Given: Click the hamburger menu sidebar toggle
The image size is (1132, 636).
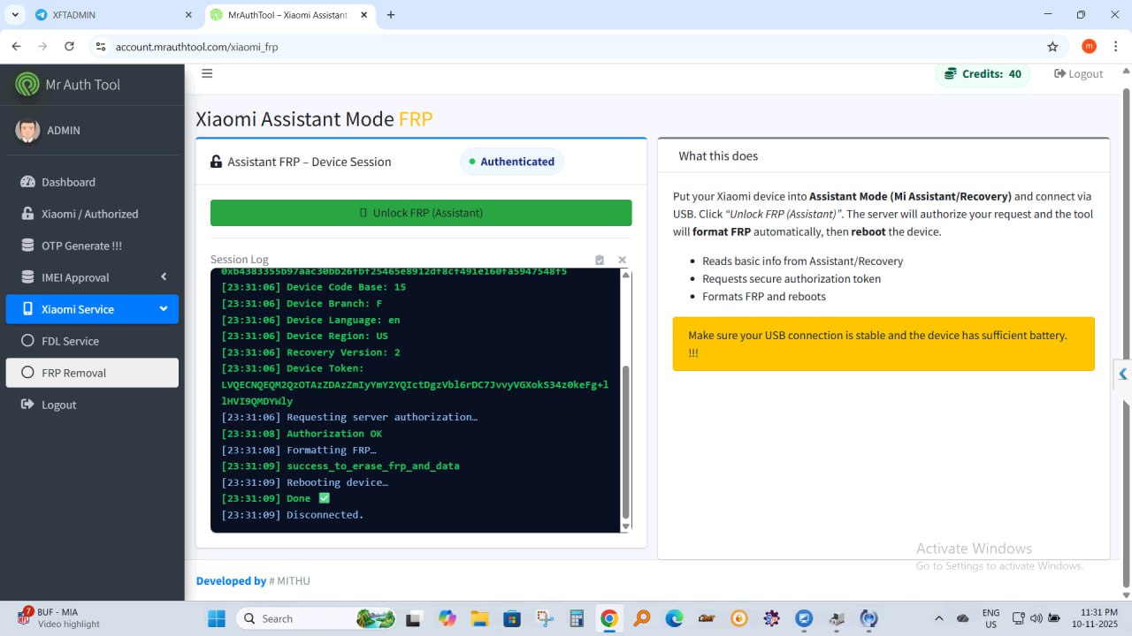Looking at the screenshot, I should coord(207,73).
